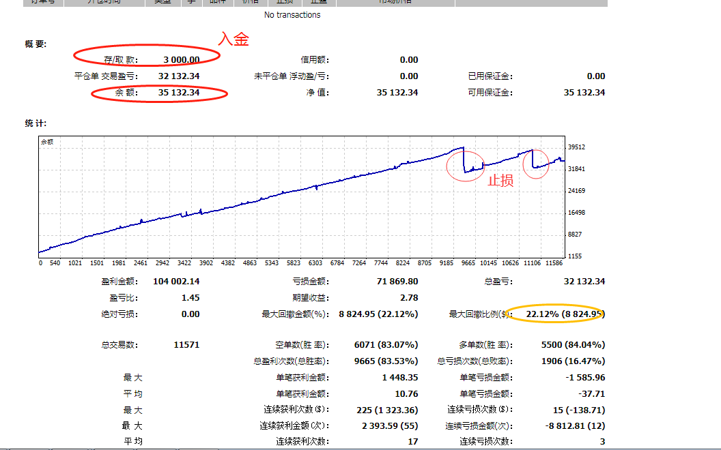Select the gross loss value 71 869.80
The width and height of the screenshot is (721, 450).
[x=397, y=282]
